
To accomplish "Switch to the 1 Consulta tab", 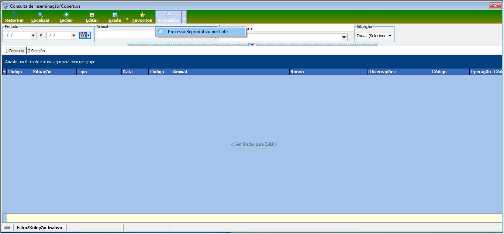I will 15,51.
